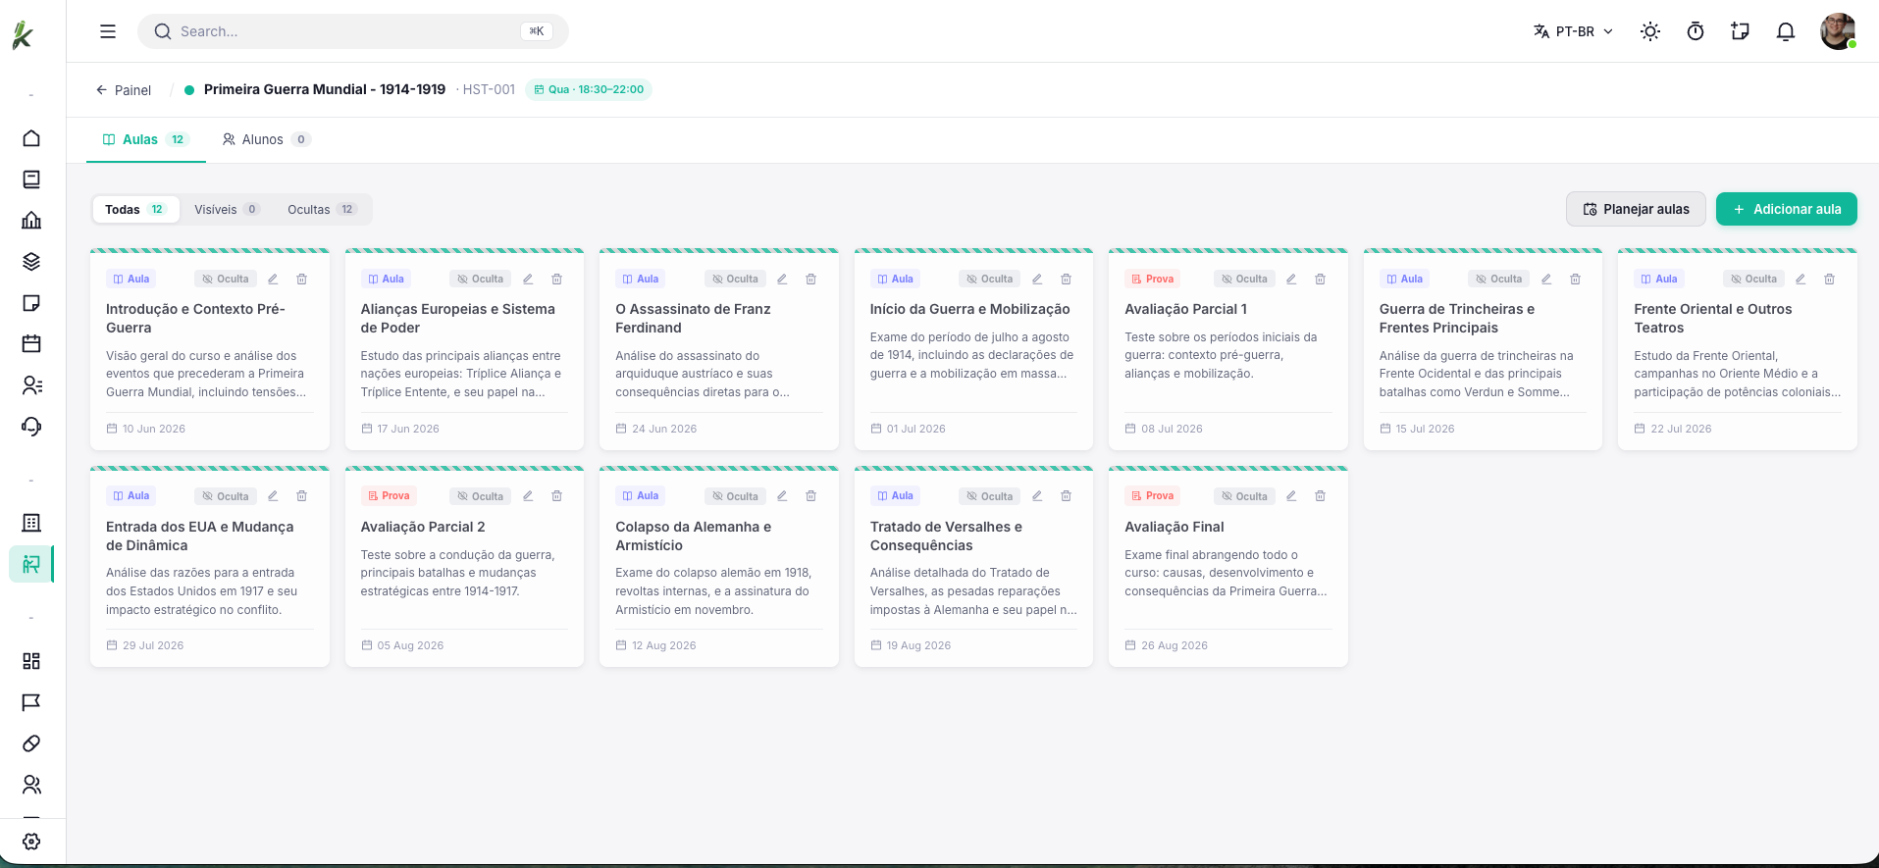Open the layers stack icon in sidebar

pos(31,262)
